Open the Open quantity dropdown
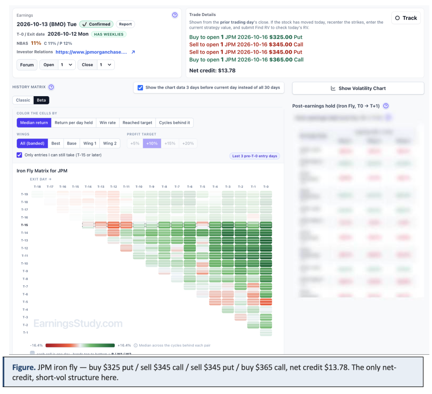Viewport: 432px width, 394px height. (67, 65)
